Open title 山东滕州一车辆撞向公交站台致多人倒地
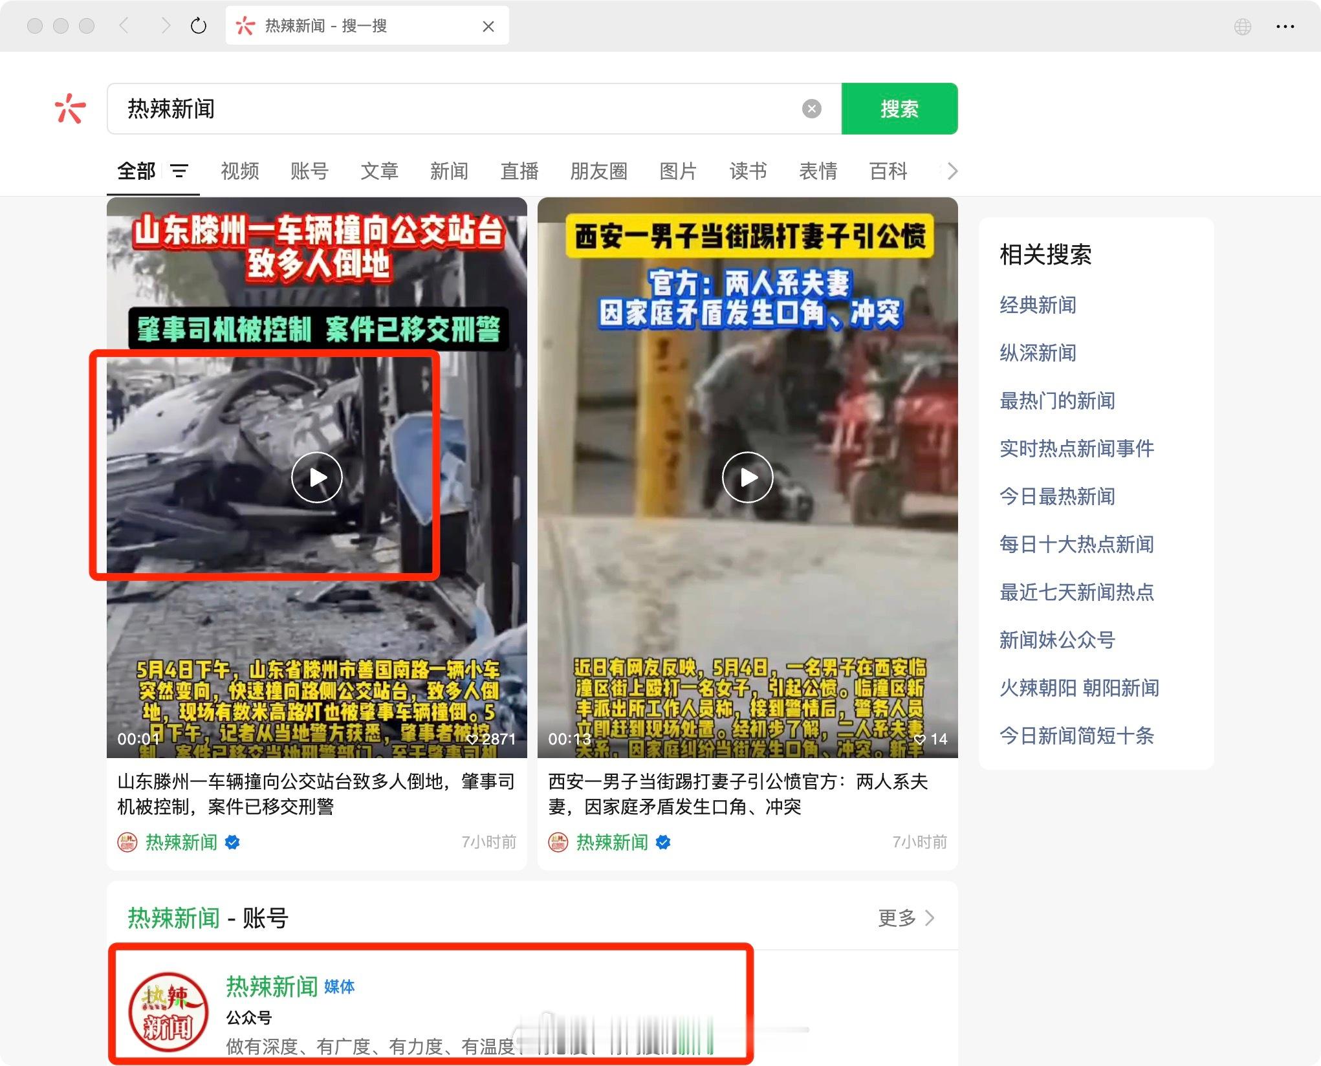The width and height of the screenshot is (1321, 1066). pos(316,794)
